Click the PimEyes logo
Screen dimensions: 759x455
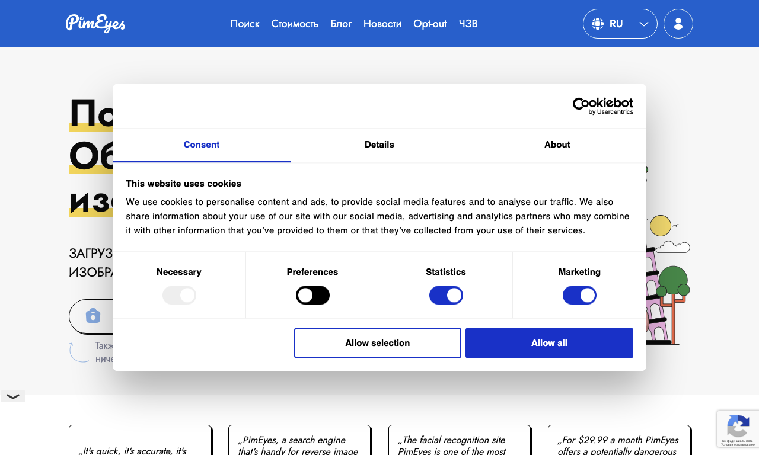[x=95, y=24]
